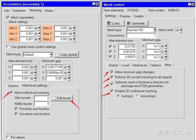The image size is (196, 140).
Task: Click the Load mesh button
Action: point(115,23)
